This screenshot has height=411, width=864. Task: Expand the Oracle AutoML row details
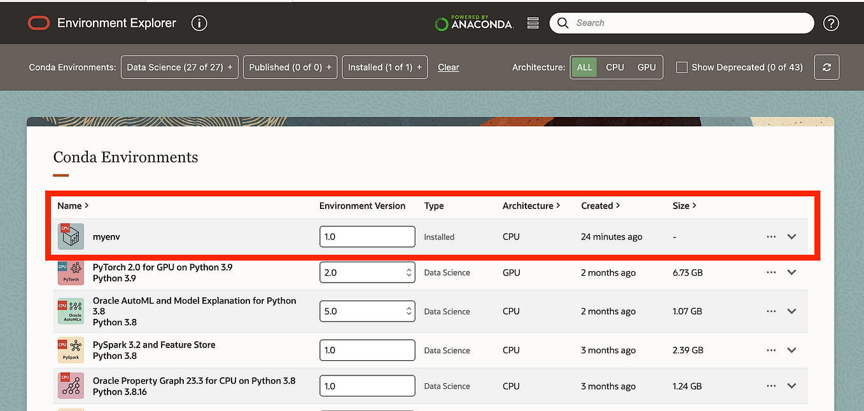[x=791, y=311]
